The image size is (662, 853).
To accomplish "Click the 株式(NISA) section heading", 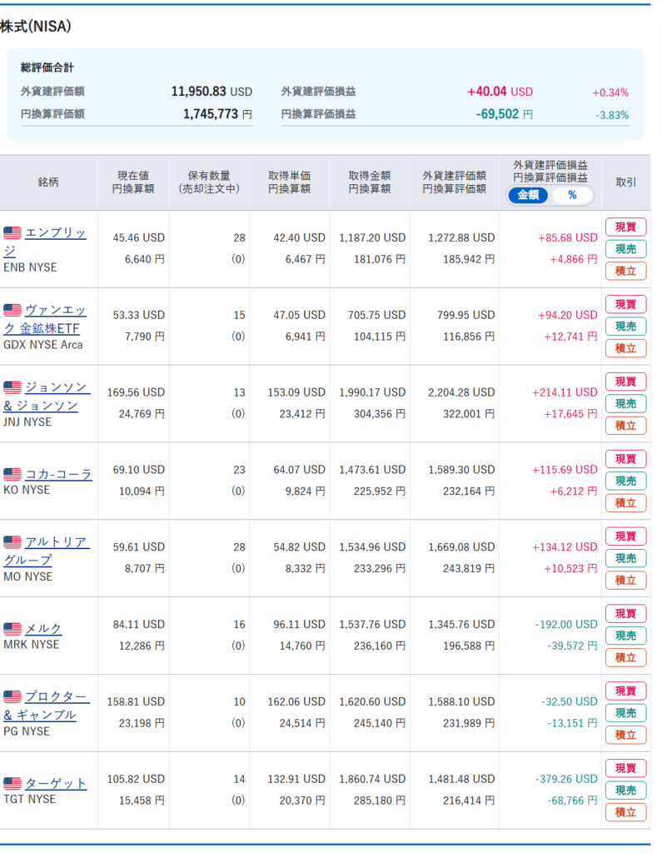I will 36,26.
